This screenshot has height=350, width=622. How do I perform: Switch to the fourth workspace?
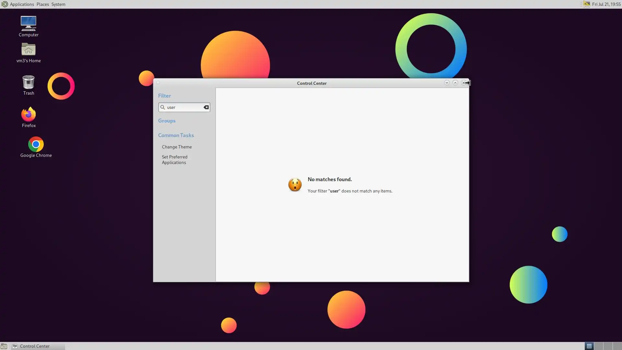[x=617, y=346]
